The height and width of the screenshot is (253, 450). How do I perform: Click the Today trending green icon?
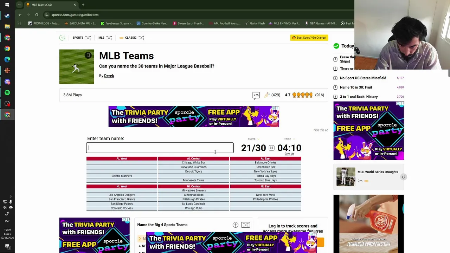tap(336, 46)
